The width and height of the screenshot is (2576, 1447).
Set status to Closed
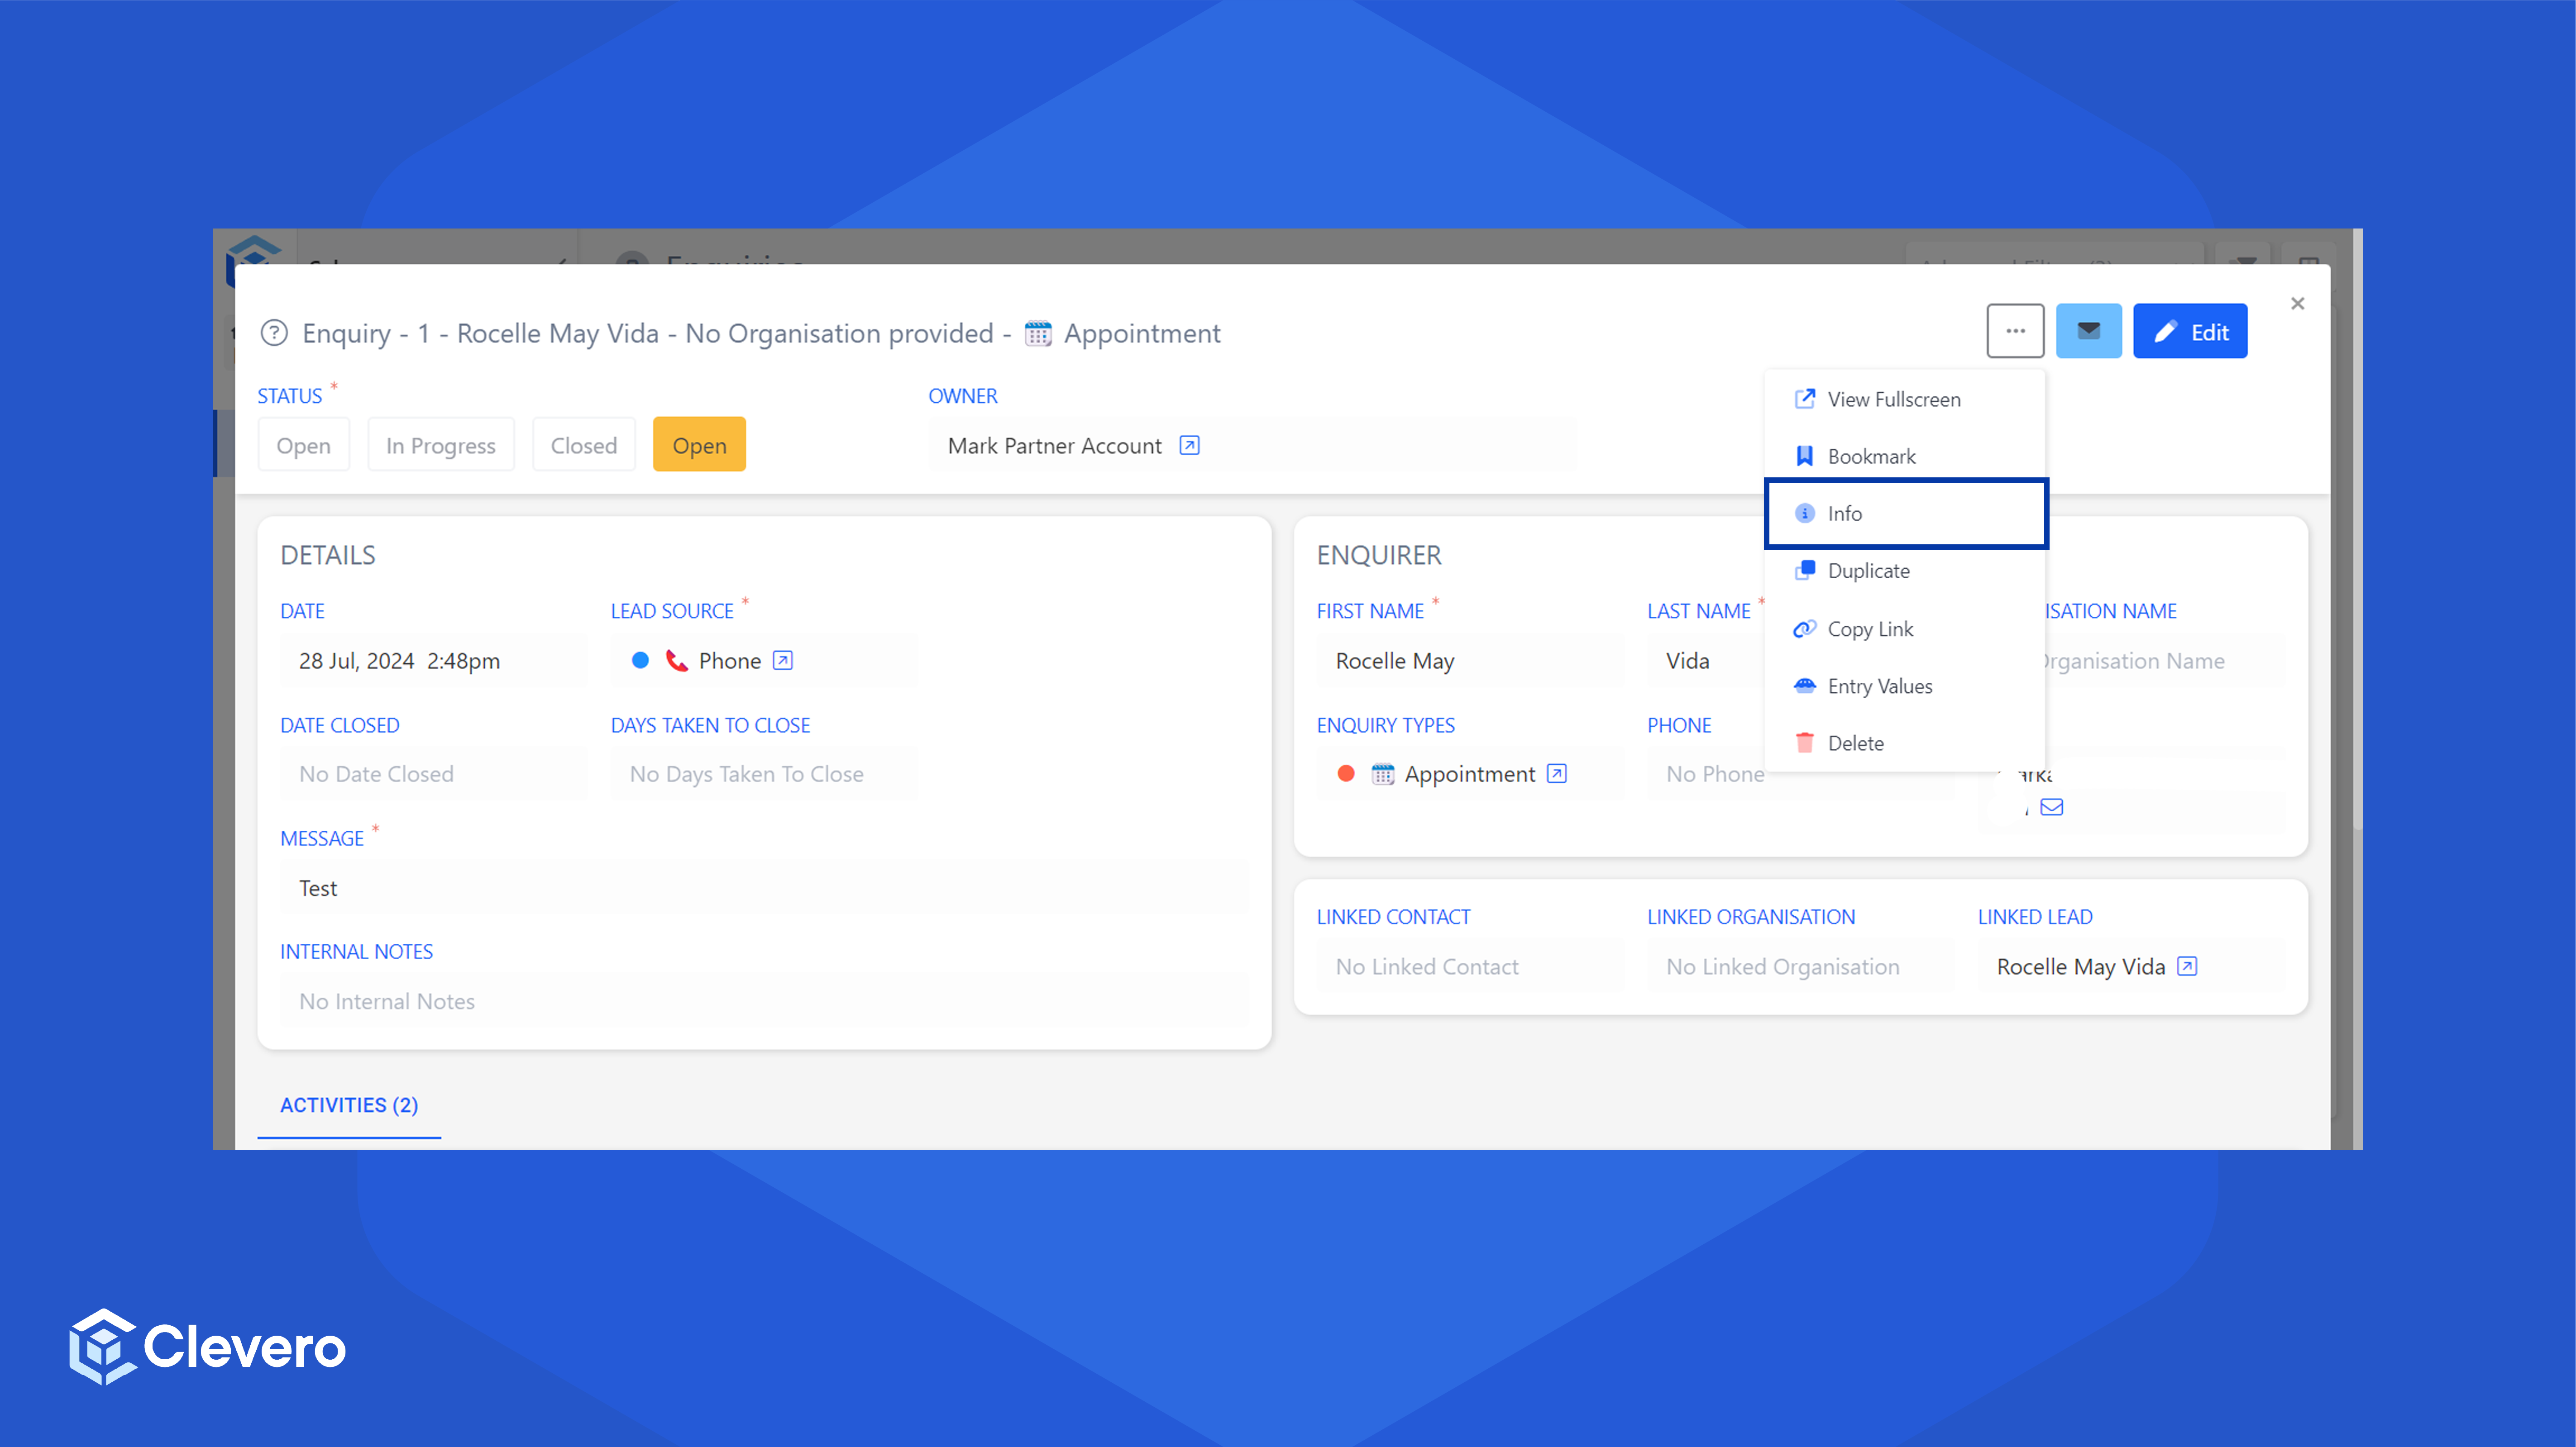pyautogui.click(x=583, y=446)
